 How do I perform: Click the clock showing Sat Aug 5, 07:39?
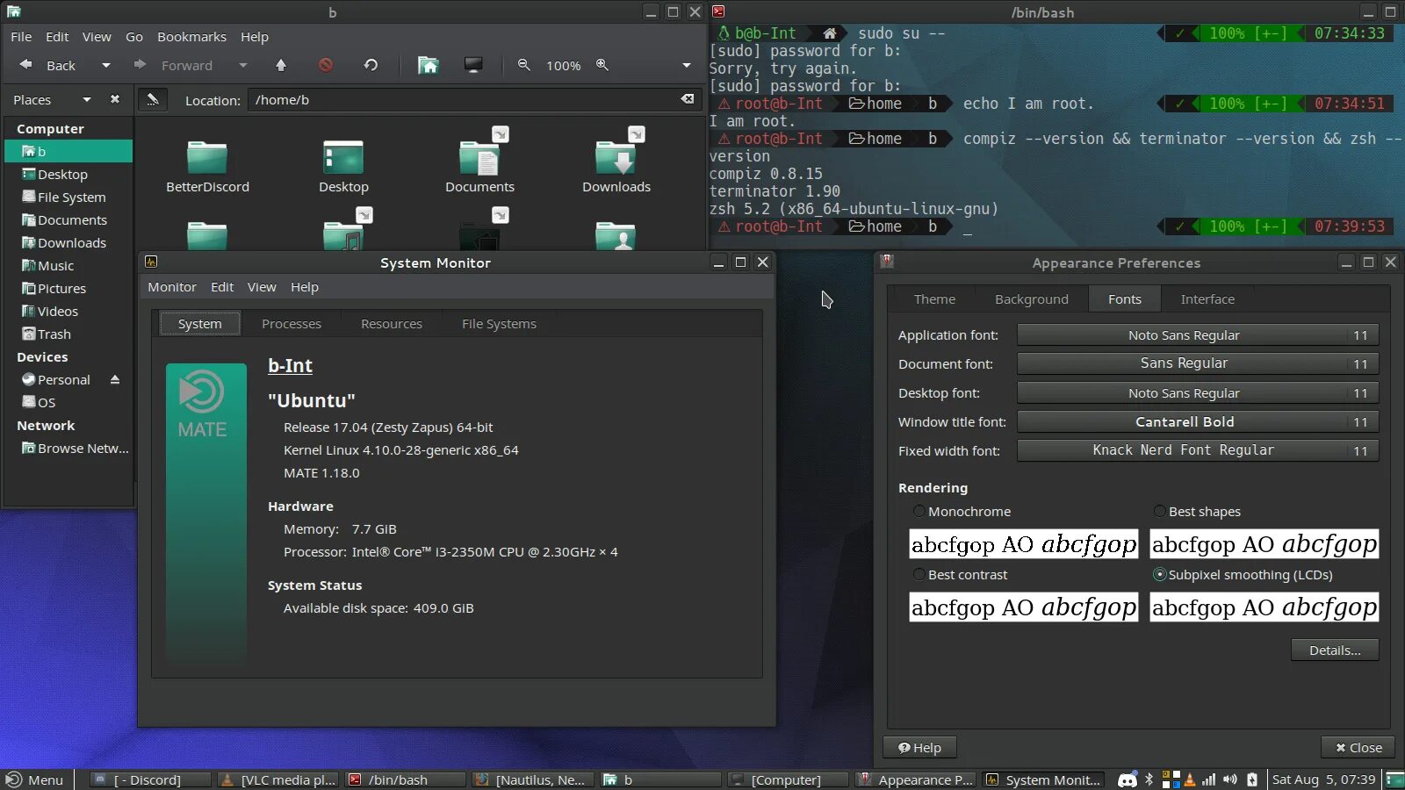[1323, 779]
